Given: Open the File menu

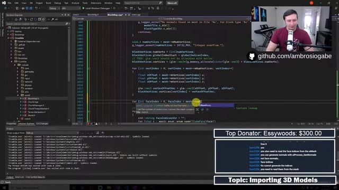Looking at the screenshot, I should coord(10,3).
